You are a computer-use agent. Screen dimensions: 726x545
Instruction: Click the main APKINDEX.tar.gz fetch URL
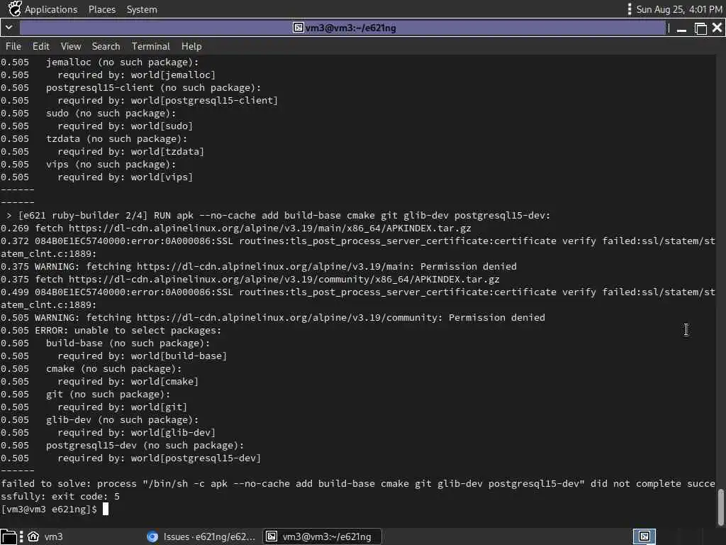pos(270,228)
